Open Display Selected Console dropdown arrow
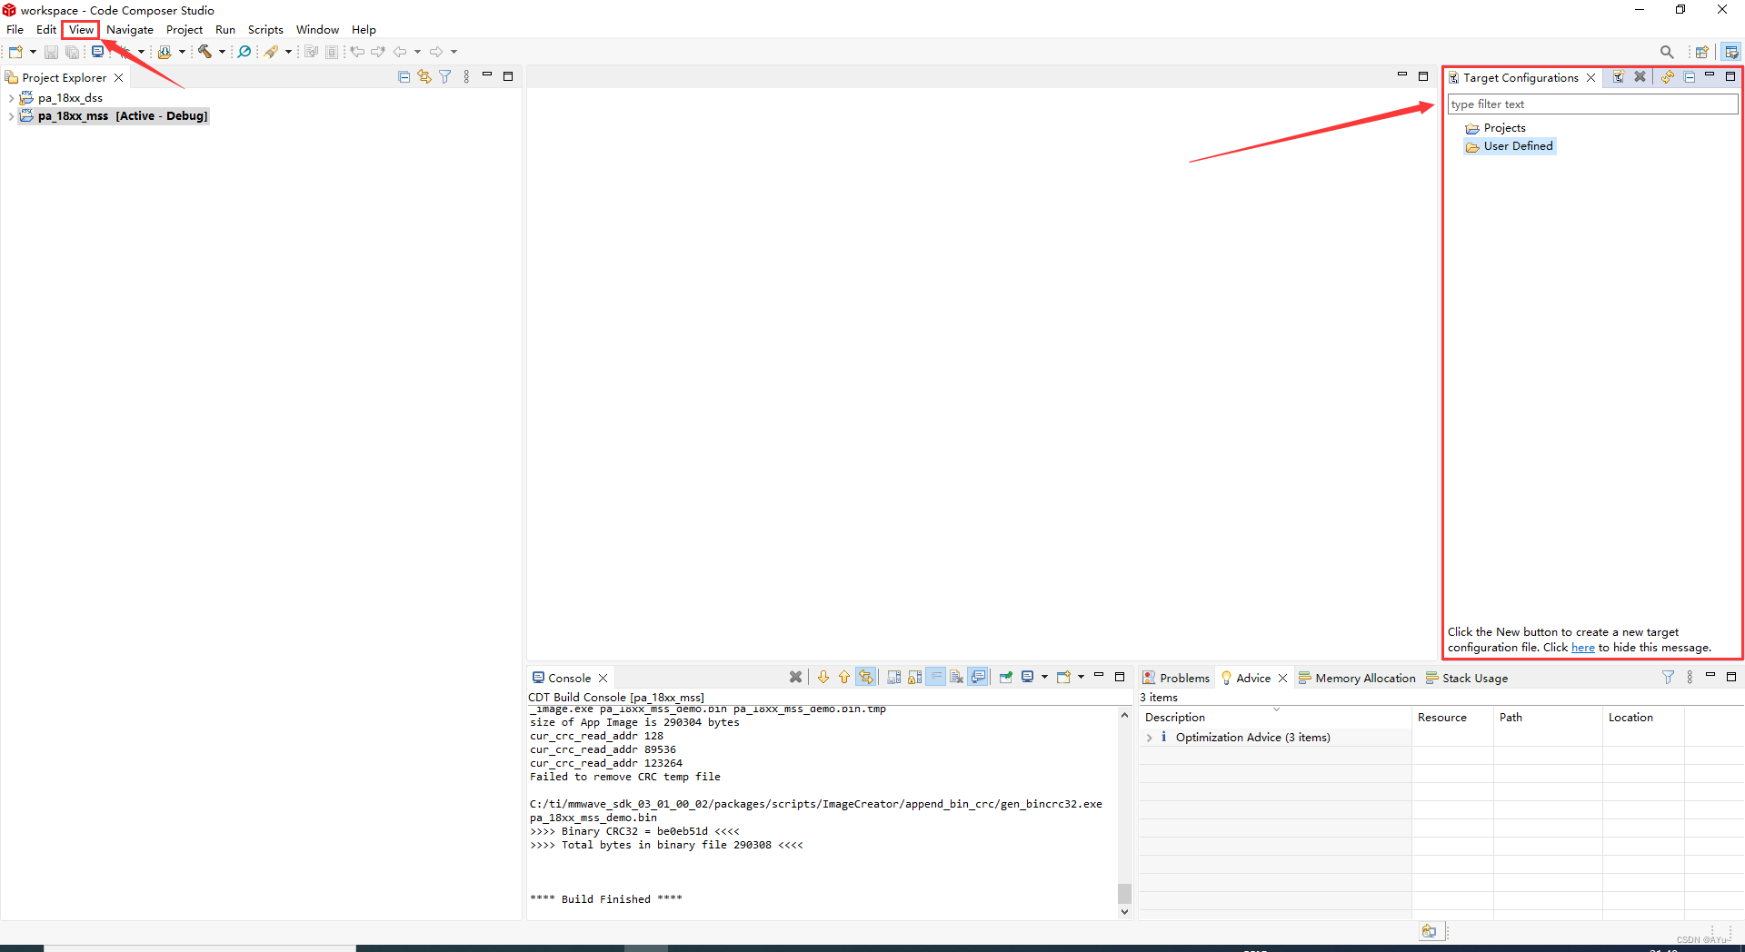 pyautogui.click(x=1044, y=677)
